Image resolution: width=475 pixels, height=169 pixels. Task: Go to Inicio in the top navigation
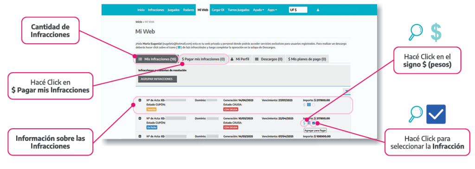tap(141, 10)
